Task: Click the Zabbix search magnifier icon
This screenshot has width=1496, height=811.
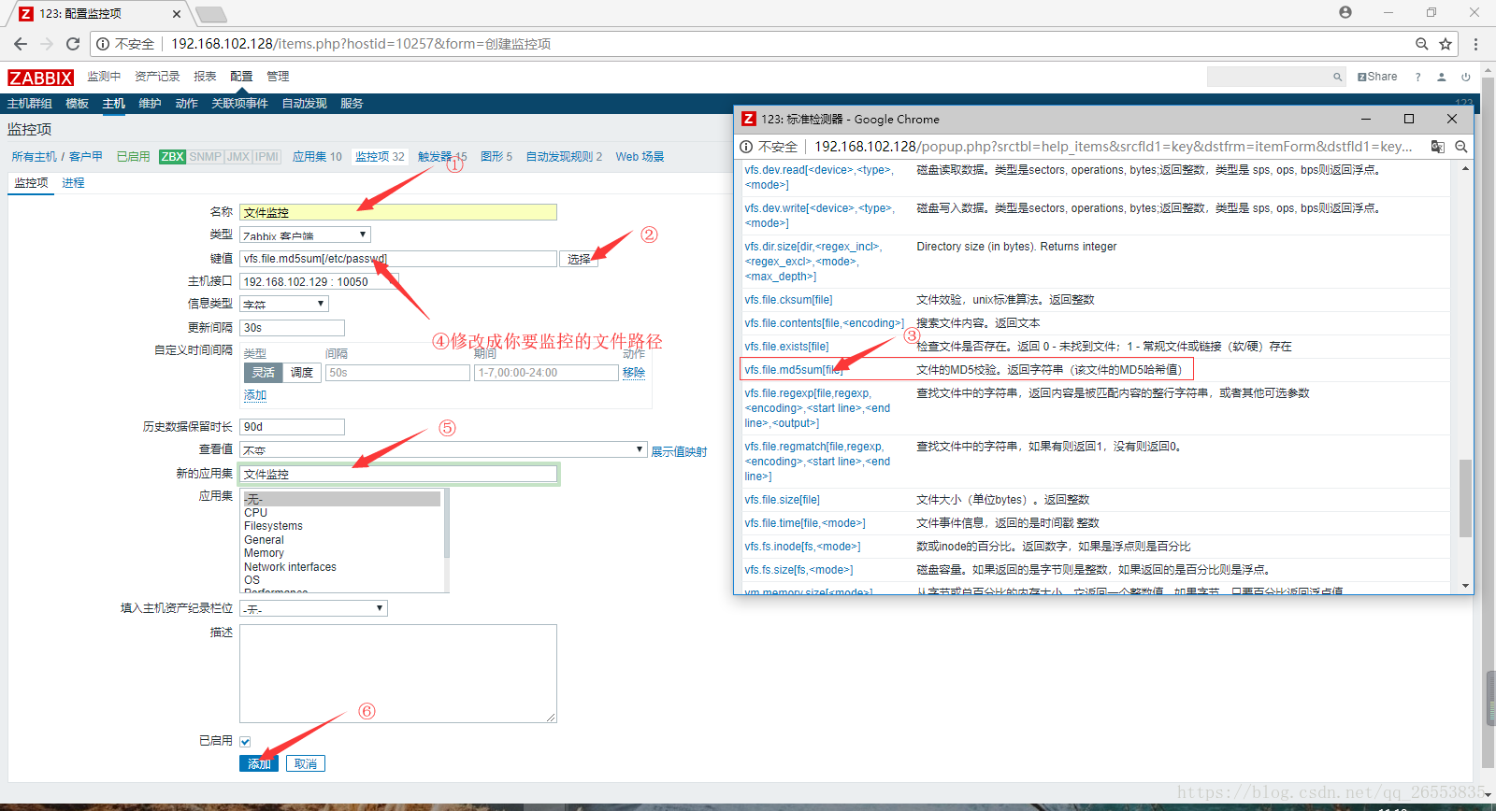Action: 1337,77
